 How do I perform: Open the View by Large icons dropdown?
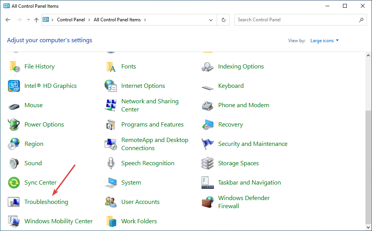(324, 41)
